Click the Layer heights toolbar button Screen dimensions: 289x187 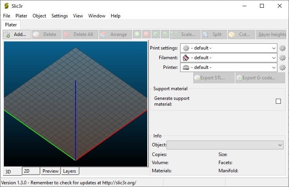click(271, 34)
